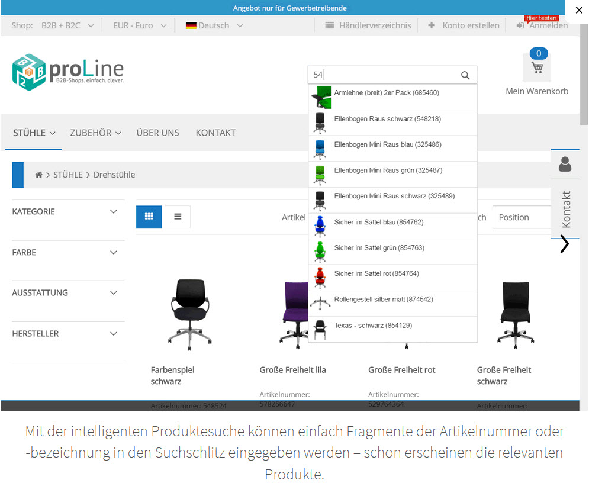Open the EUR - Euro currency dropdown
Viewport: 589px width, 483px height.
[140, 25]
